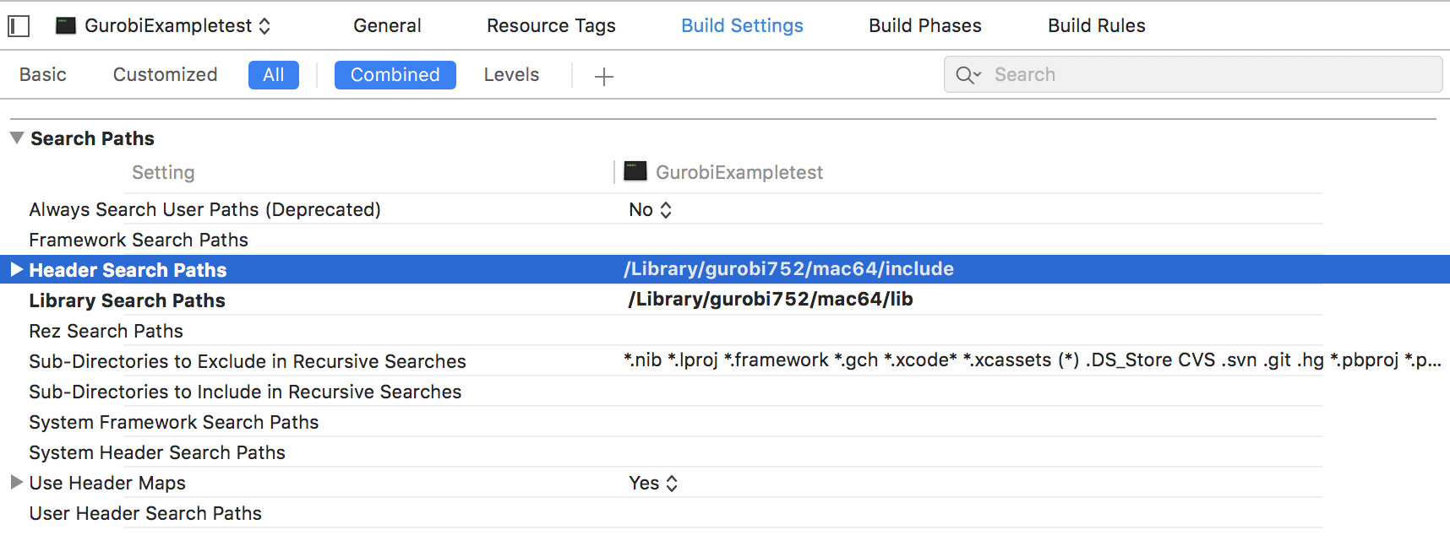Click the plus icon to add build setting
Image resolution: width=1450 pixels, height=557 pixels.
[603, 77]
